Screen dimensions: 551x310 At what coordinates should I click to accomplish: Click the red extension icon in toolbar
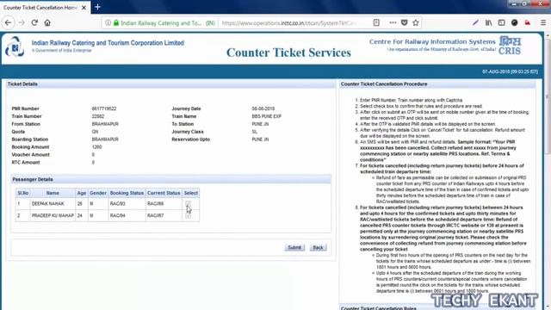528,23
